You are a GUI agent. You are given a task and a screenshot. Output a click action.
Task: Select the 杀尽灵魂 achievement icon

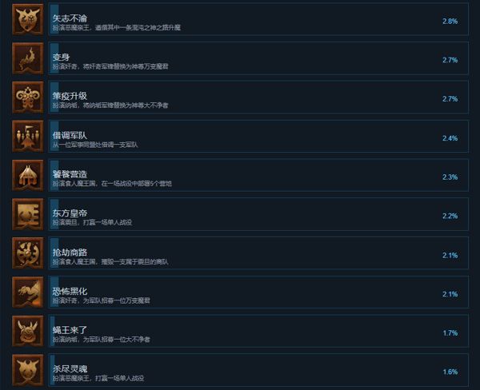tap(27, 370)
